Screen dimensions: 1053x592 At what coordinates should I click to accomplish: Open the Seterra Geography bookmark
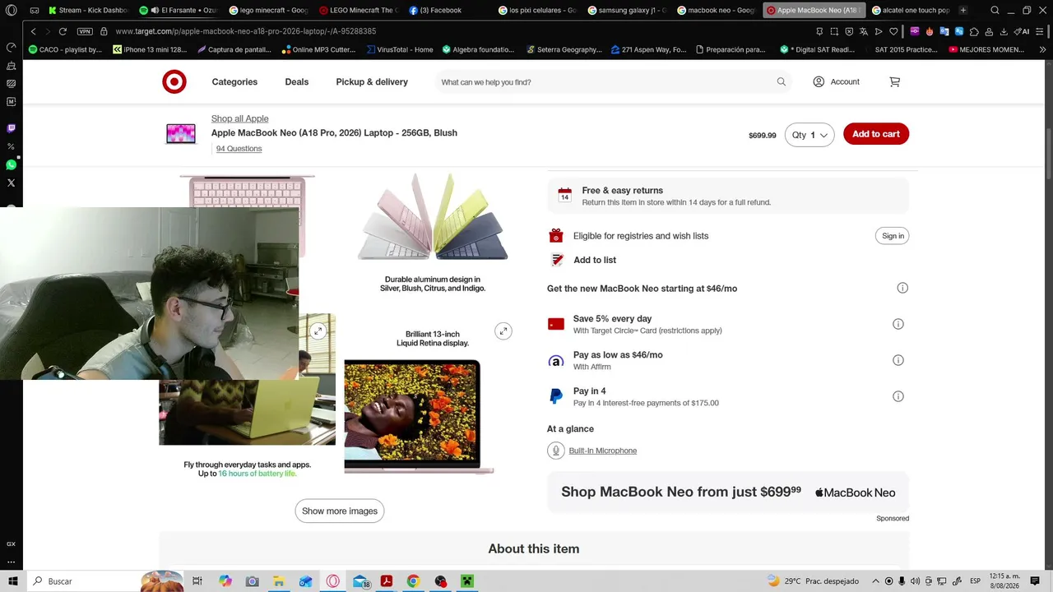pos(564,49)
